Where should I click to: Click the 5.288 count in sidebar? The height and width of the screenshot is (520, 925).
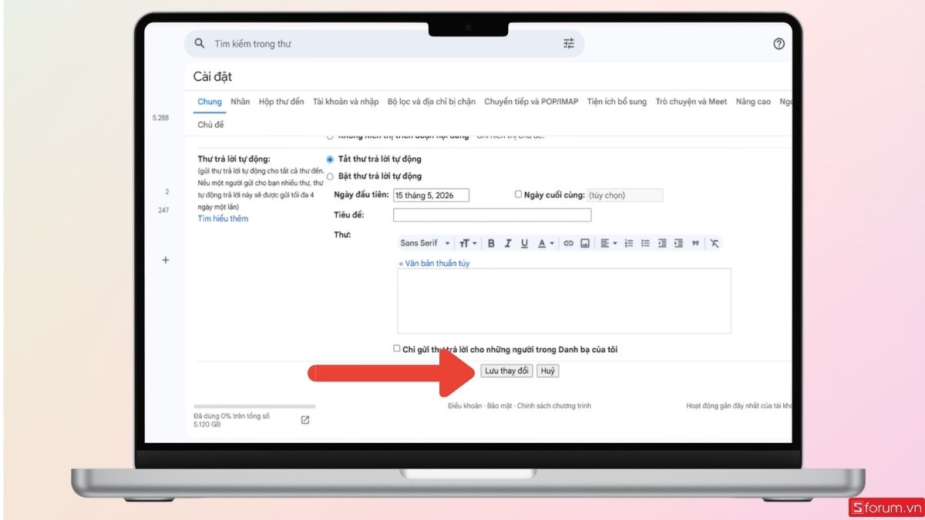(160, 118)
